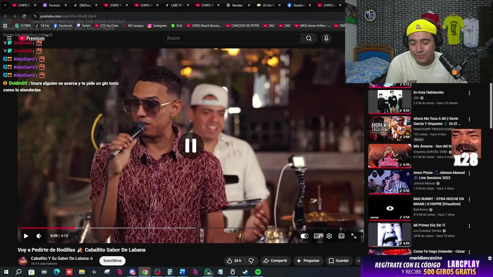Open Steam from the taskbar
This screenshot has height=277, width=493.
click(245, 272)
